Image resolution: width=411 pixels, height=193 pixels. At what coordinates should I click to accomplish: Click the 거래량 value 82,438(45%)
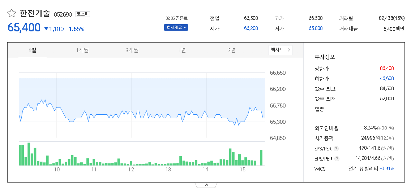click(391, 18)
